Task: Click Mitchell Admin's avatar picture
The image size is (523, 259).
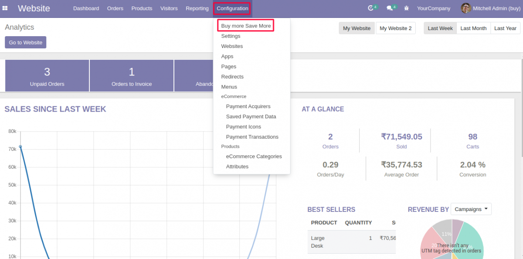Action: point(466,8)
